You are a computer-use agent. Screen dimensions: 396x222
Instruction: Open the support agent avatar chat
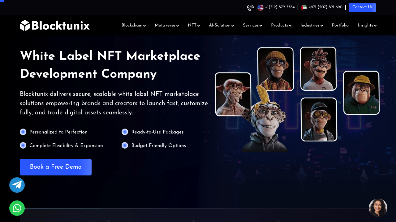(x=378, y=208)
